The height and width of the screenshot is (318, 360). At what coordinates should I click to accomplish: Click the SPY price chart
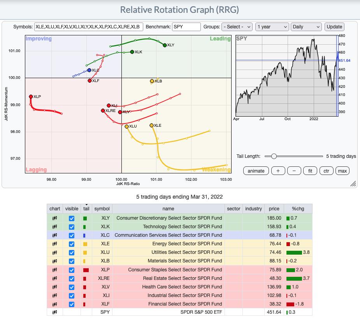pyautogui.click(x=287, y=76)
